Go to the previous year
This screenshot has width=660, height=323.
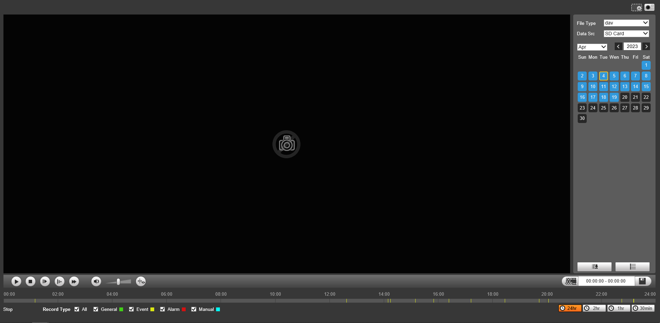coord(618,46)
